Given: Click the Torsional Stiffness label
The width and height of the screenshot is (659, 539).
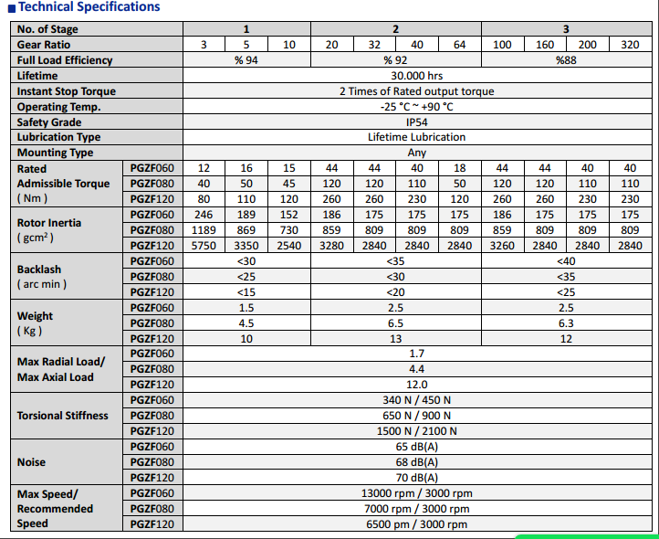Looking at the screenshot, I should tap(63, 416).
